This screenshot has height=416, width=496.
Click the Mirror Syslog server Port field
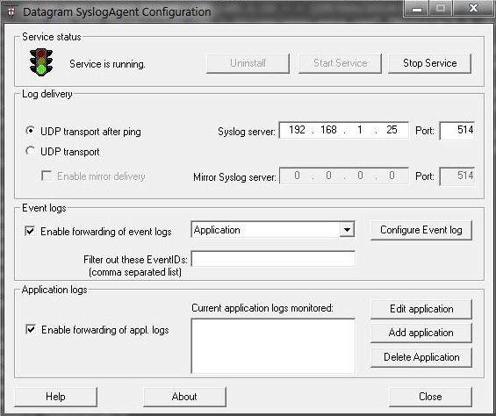(x=457, y=176)
